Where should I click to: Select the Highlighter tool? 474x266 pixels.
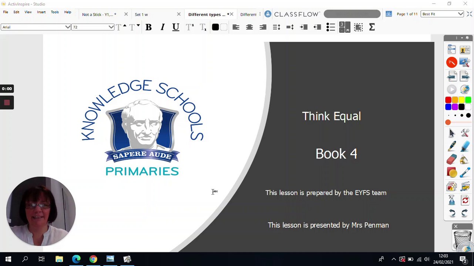tap(465, 146)
